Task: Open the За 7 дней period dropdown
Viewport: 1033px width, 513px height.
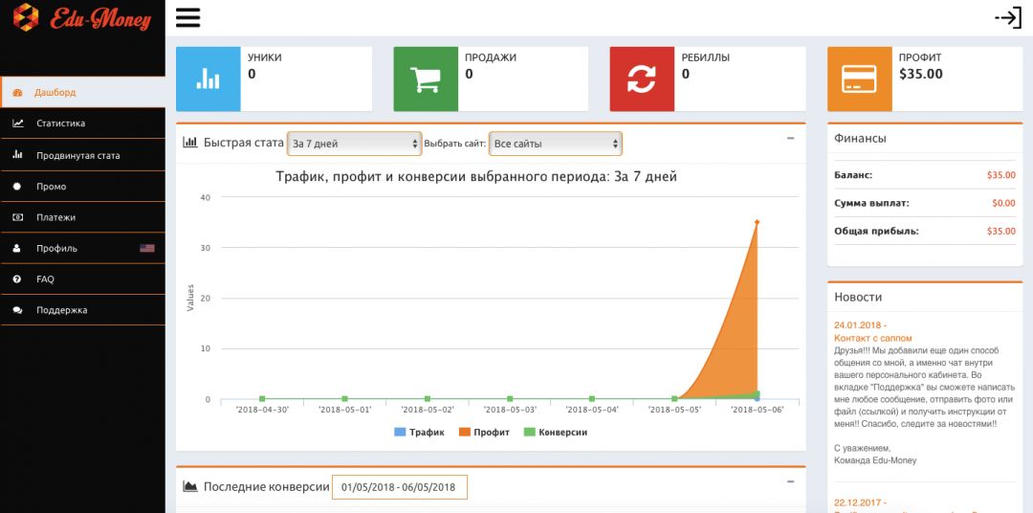Action: pyautogui.click(x=355, y=144)
